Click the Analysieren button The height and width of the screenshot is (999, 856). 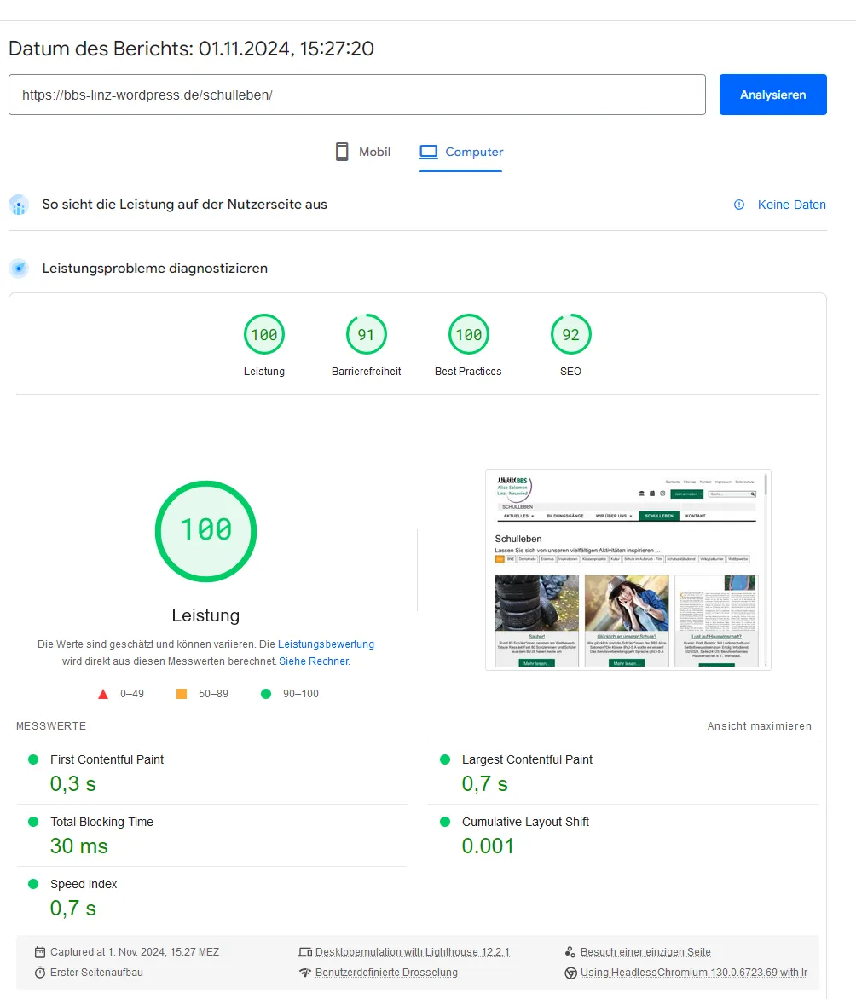tap(773, 95)
